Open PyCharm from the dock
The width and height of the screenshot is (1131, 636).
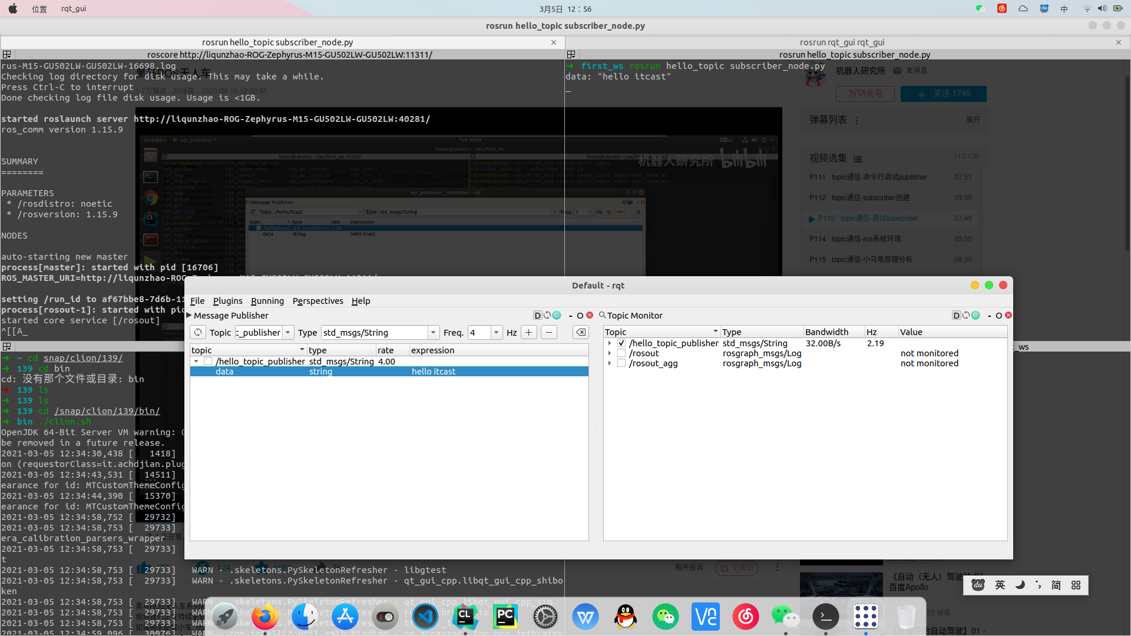[505, 617]
